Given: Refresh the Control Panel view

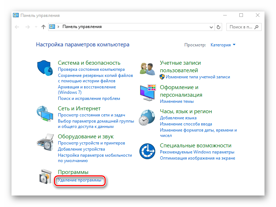Looking at the screenshot, I should [x=218, y=27].
